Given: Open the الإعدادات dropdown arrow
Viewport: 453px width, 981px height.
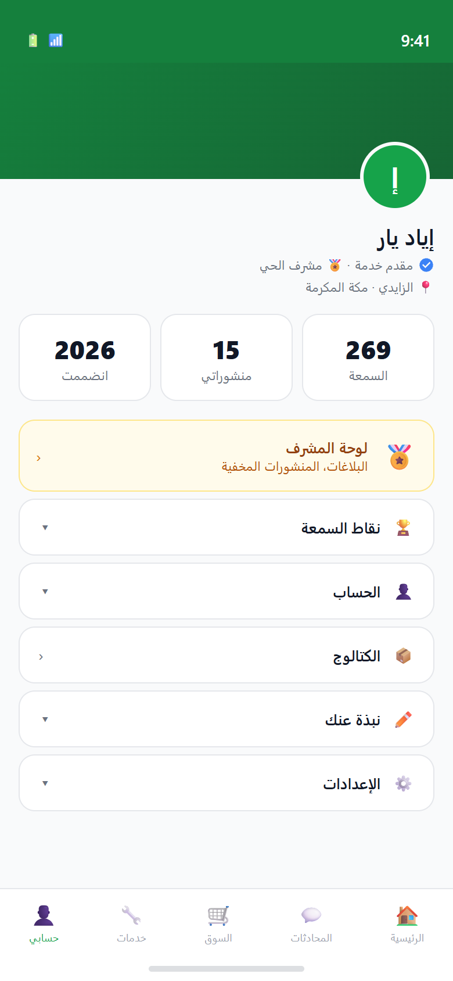Looking at the screenshot, I should (45, 783).
